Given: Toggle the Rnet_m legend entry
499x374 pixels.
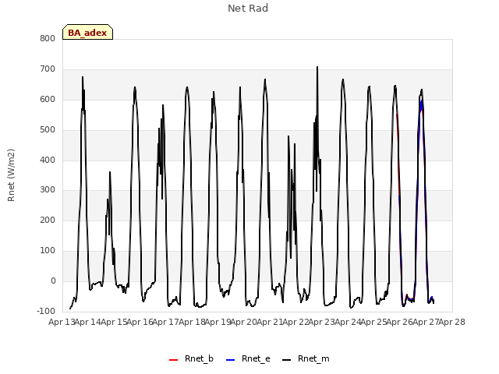Looking at the screenshot, I should click(x=306, y=359).
